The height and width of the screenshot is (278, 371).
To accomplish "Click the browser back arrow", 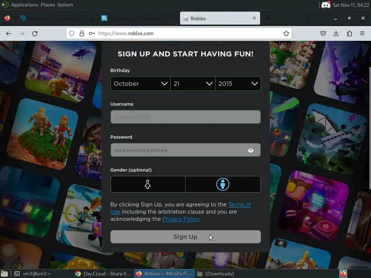I will coord(9,34).
